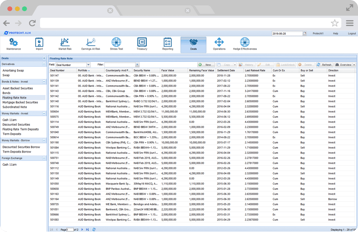Click inside the Page number field
The width and height of the screenshot is (358, 232).
(70, 230)
